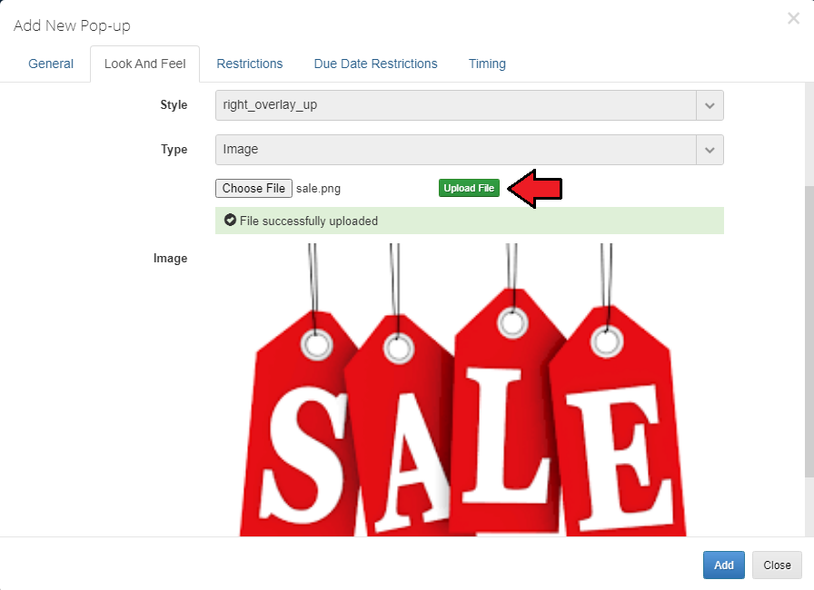Viewport: 814px width, 590px height.
Task: Go to the Timing tab
Action: tap(487, 64)
